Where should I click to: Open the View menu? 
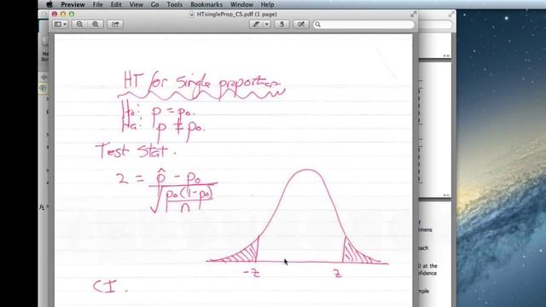point(136,4)
